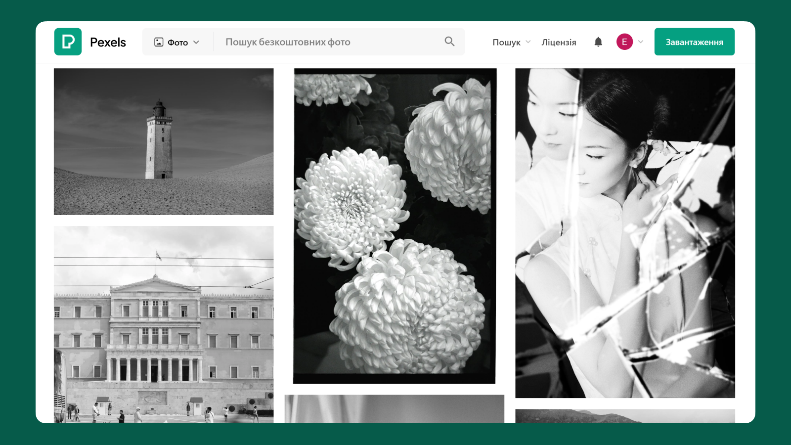
Task: Click the green Pexels logo icon
Action: (68, 42)
